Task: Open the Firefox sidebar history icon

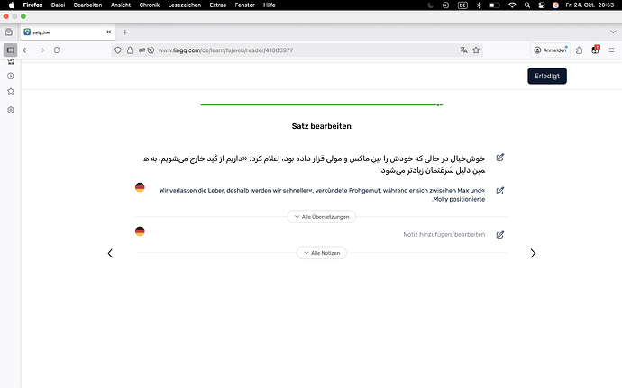Action: point(11,76)
